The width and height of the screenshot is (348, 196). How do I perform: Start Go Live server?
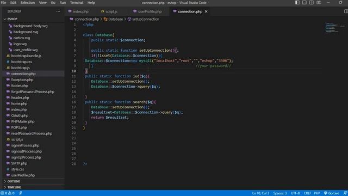(332, 193)
